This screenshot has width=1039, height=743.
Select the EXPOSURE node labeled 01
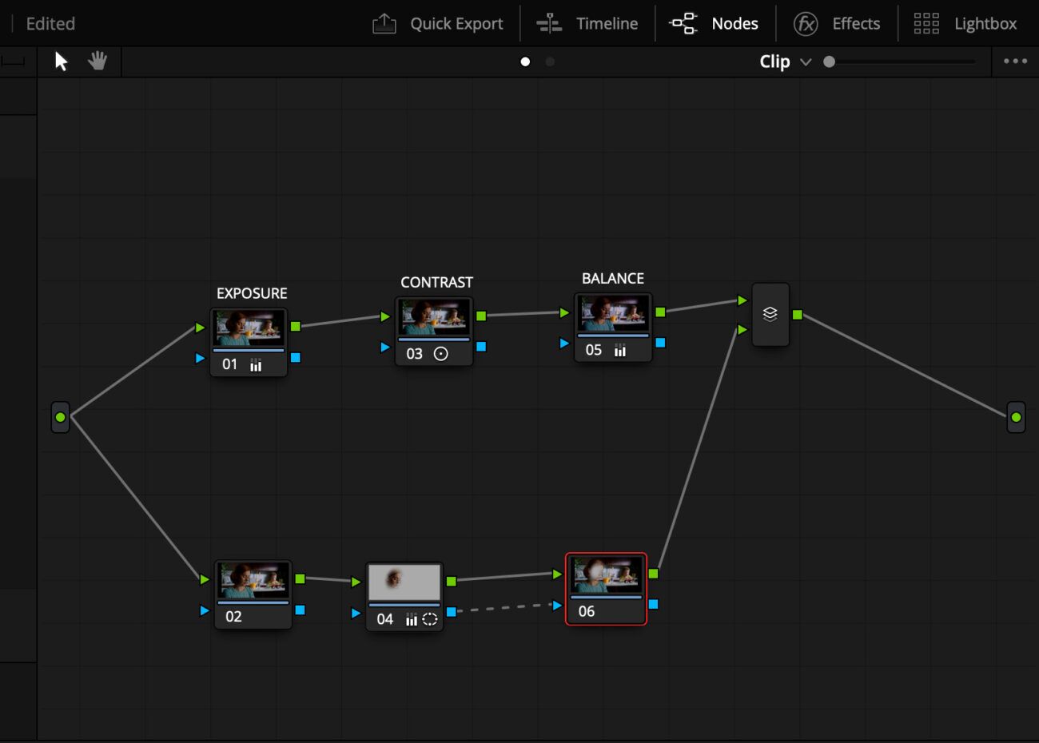(x=249, y=328)
